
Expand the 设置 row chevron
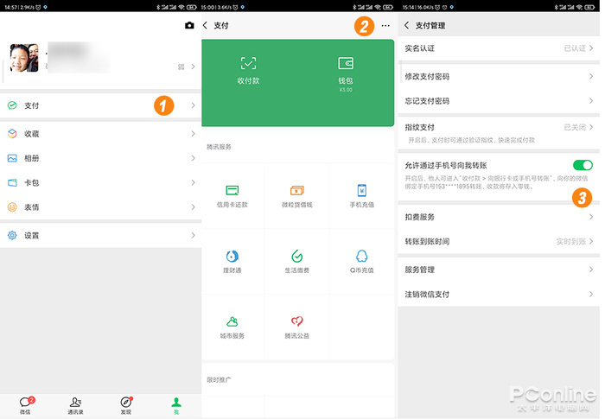(x=193, y=235)
